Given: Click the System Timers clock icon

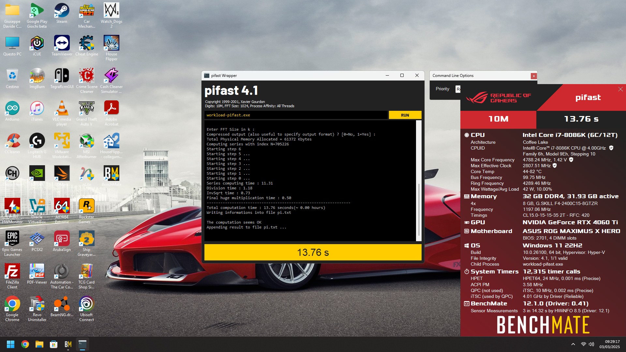Looking at the screenshot, I should [x=467, y=271].
